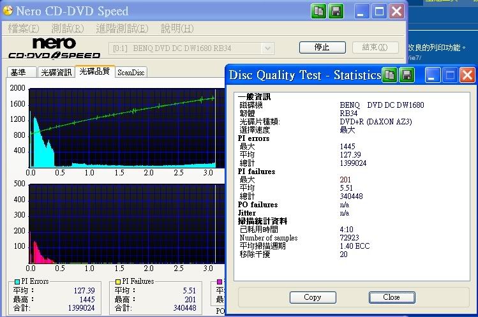Switch to the 光碟資訊 tab
The width and height of the screenshot is (478, 317).
pyautogui.click(x=56, y=73)
